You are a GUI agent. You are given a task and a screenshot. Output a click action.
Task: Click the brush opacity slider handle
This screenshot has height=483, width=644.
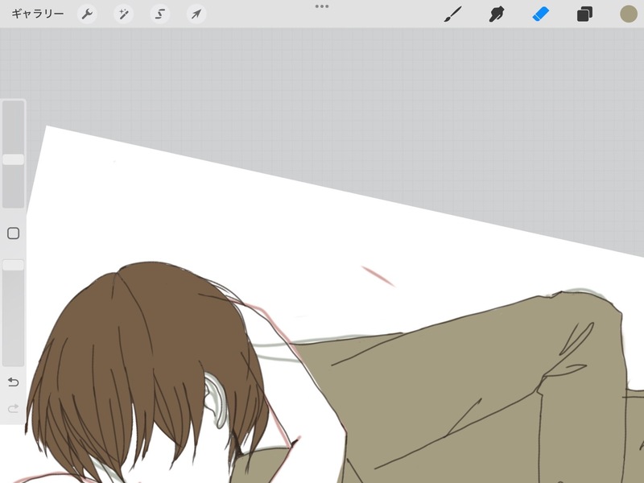pos(14,265)
